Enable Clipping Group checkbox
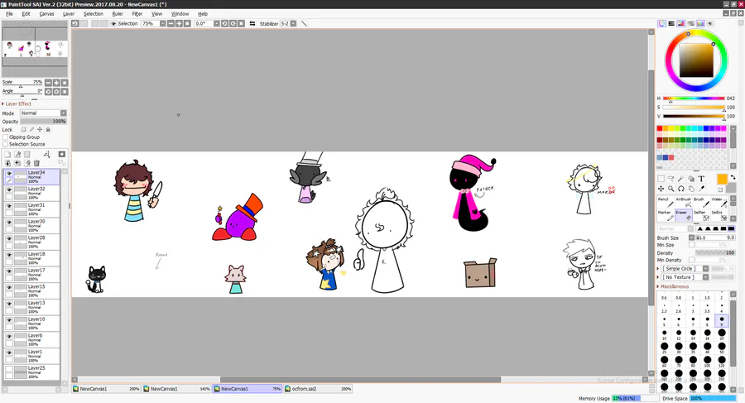The width and height of the screenshot is (745, 403). pos(6,137)
